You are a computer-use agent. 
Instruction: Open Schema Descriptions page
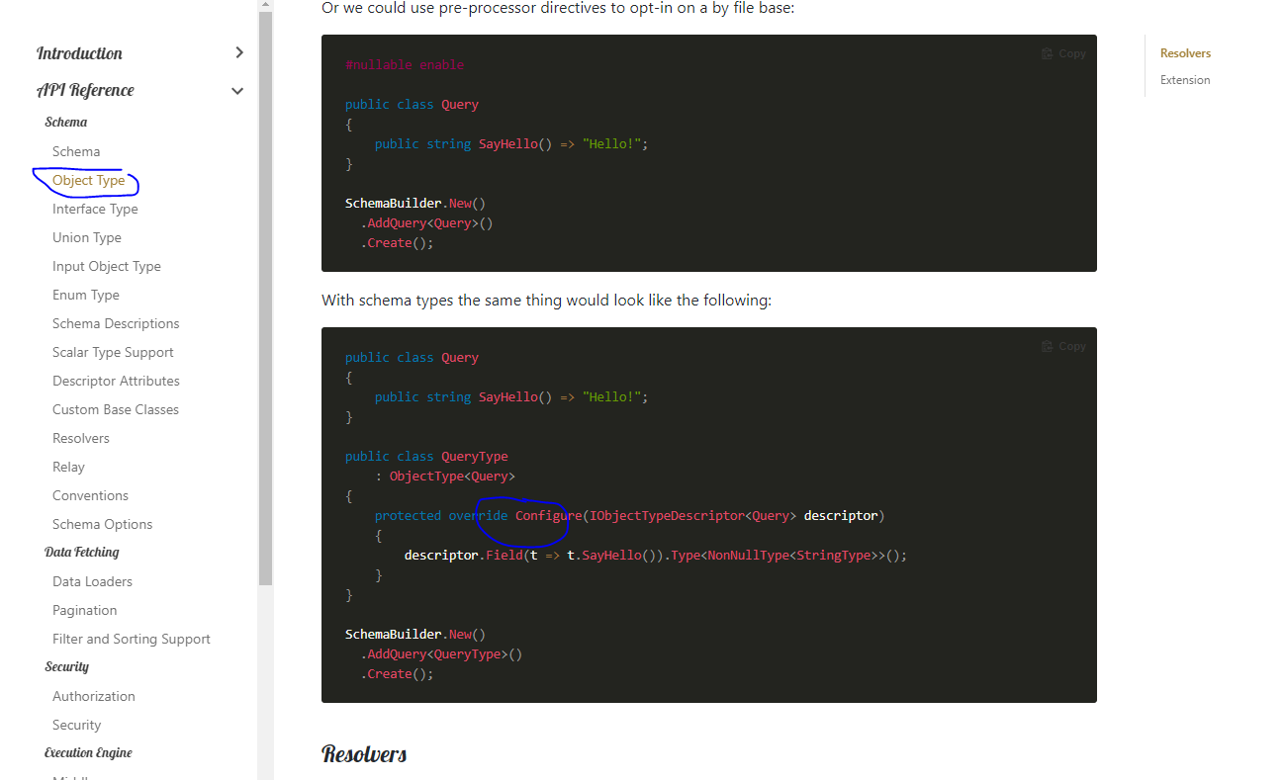click(116, 323)
